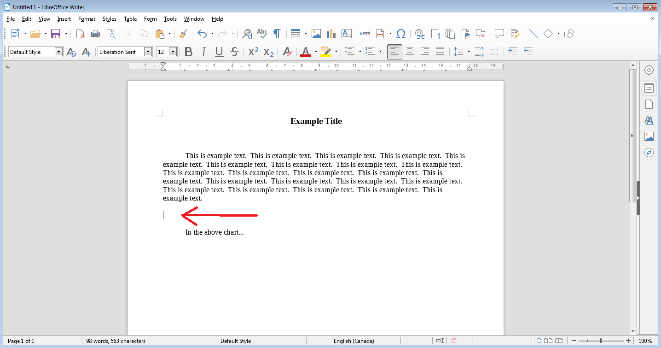Insert a special character with Omega icon
Screen dimensions: 661x348
[401, 34]
